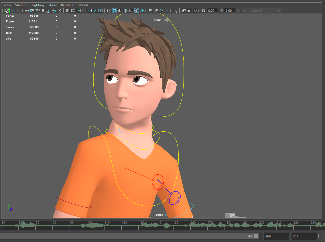This screenshot has height=242, width=325.
Task: Open the Shading menu
Action: point(21,5)
